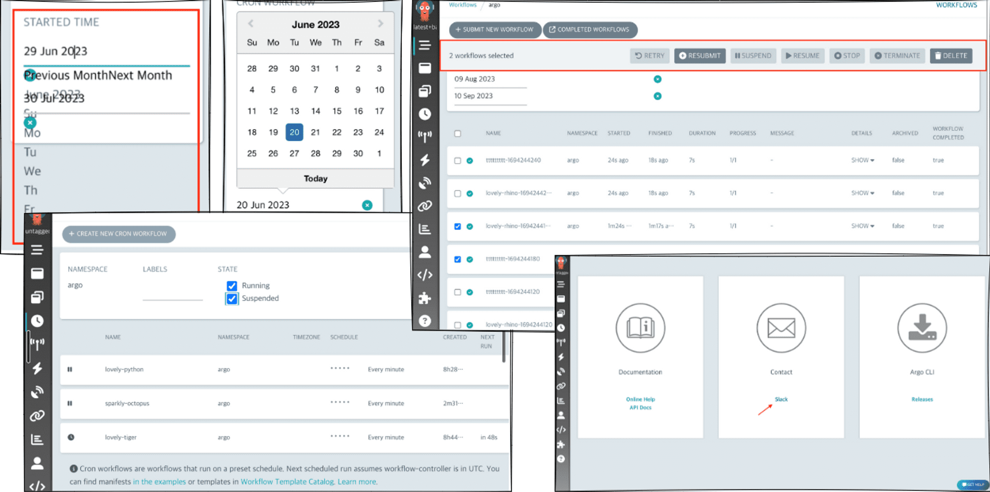The image size is (990, 492).
Task: Go to previous month in June 2023 calendar
Action: [250, 24]
